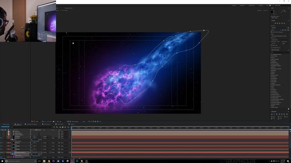Align paragraph text right
This screenshot has width=291, height=163.
[277, 114]
